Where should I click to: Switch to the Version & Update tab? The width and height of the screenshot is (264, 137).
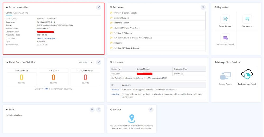tap(21, 13)
